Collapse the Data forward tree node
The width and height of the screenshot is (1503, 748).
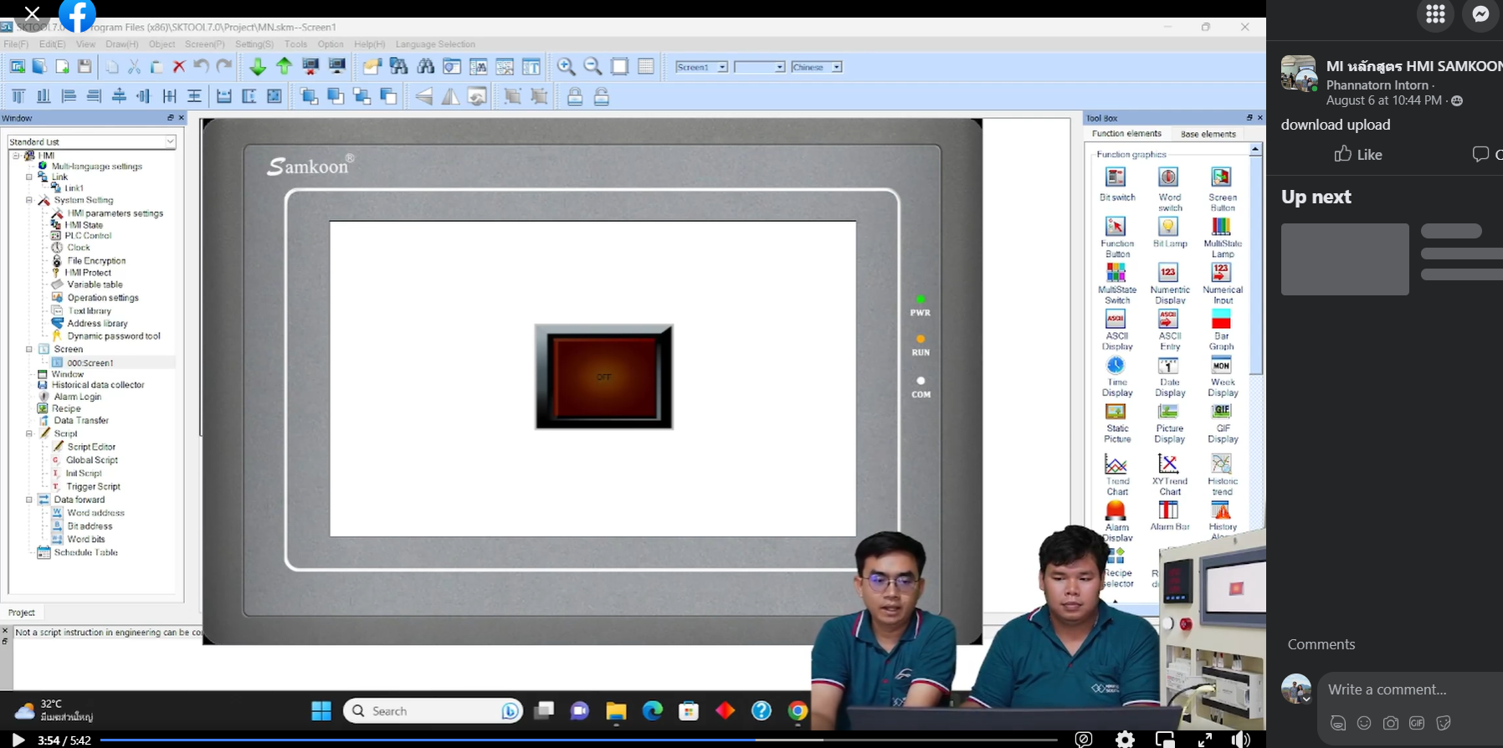coord(29,500)
